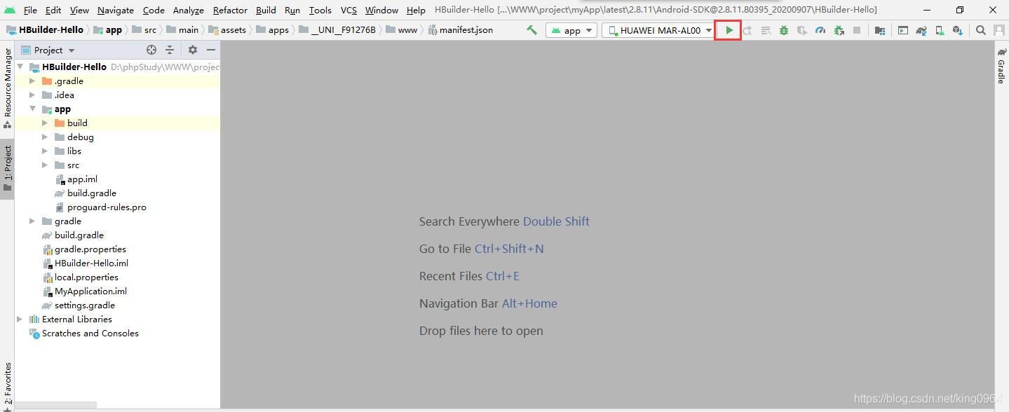Open the HUAWEI MAR-AL00 device dropdown
This screenshot has width=1009, height=412.
pos(659,30)
